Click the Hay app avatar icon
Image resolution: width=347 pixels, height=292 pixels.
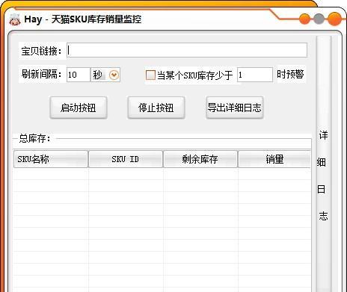15,19
